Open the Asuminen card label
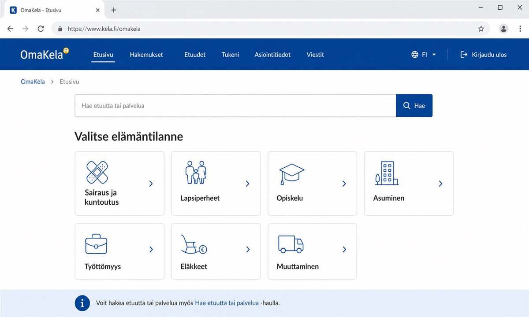Viewport: 529px width, 317px height. click(x=389, y=198)
